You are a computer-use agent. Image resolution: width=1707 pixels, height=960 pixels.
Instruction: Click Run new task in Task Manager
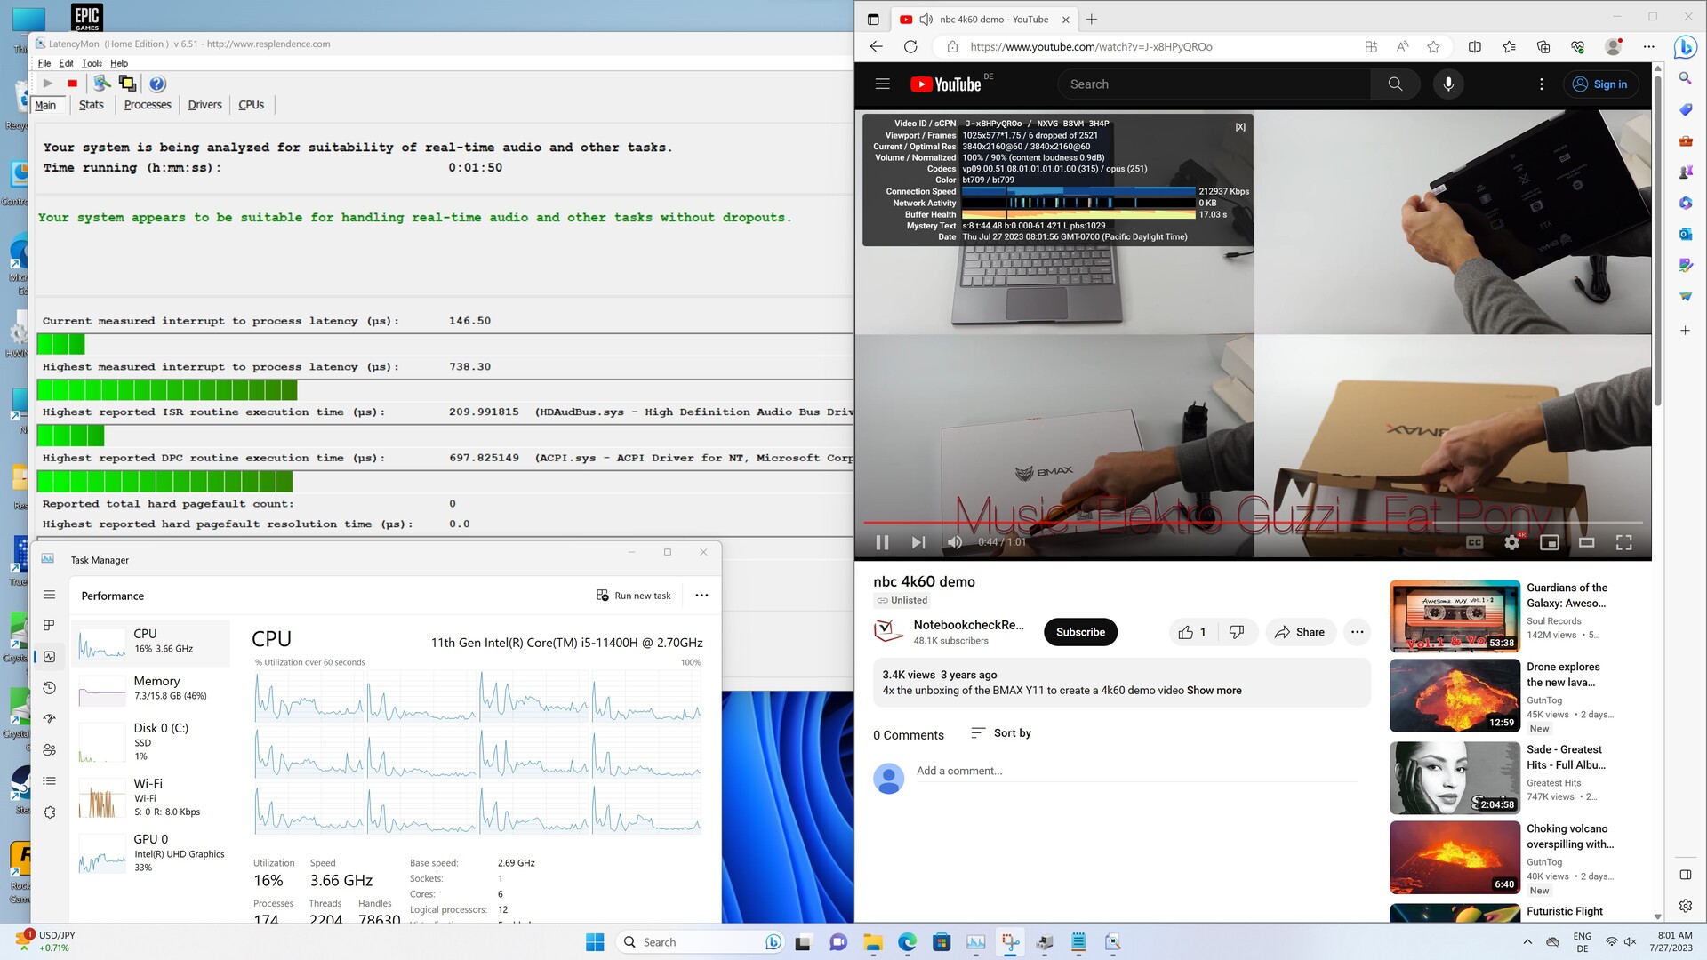(x=634, y=596)
